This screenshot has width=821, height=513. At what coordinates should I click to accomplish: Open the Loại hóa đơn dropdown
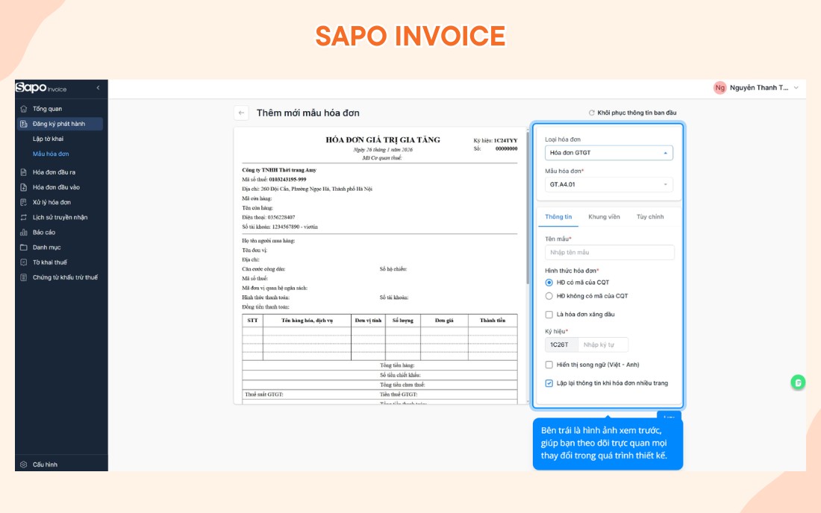pos(608,153)
